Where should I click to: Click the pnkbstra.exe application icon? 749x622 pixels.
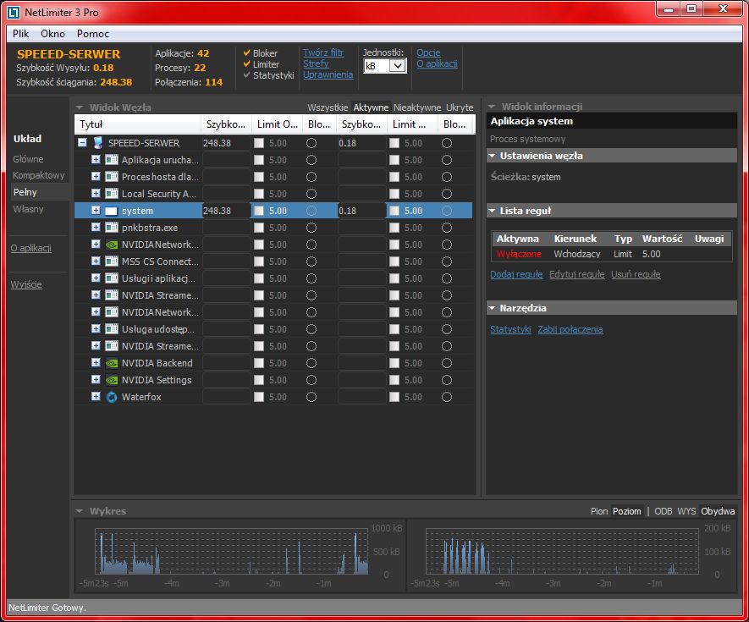(x=112, y=228)
